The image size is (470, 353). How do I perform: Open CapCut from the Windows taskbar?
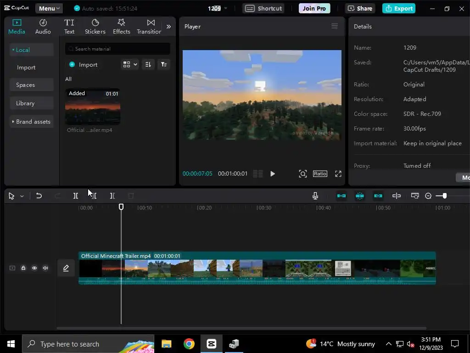pyautogui.click(x=211, y=344)
